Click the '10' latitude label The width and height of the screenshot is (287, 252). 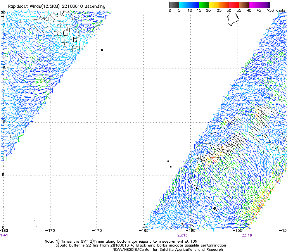pyautogui.click(x=3, y=121)
